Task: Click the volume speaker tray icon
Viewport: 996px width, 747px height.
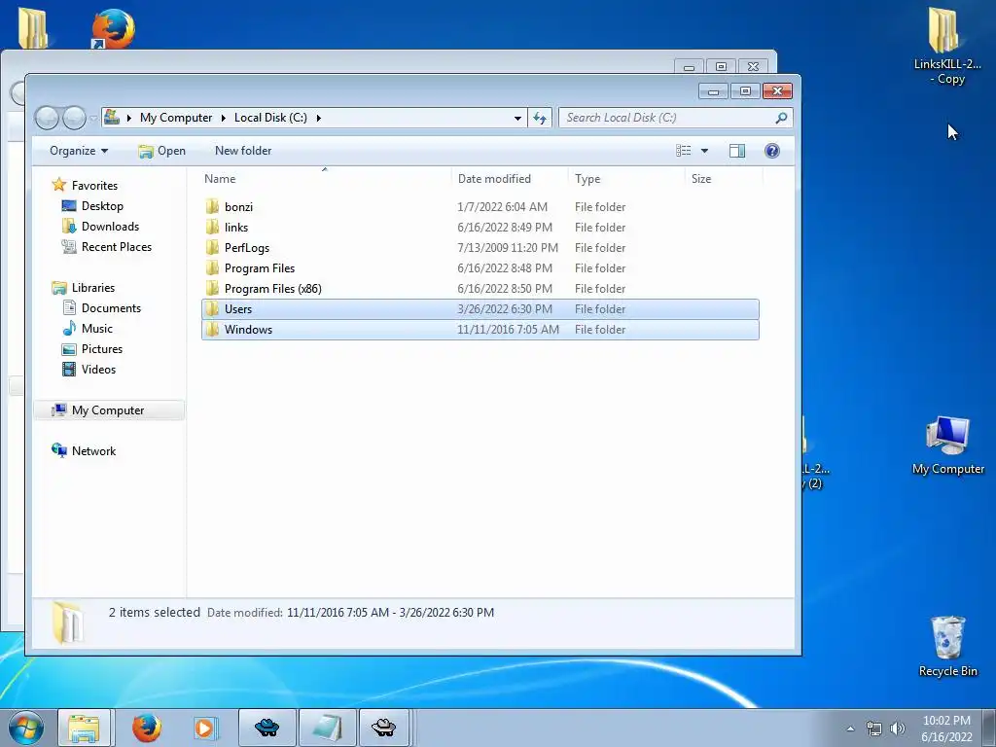Action: point(897,729)
